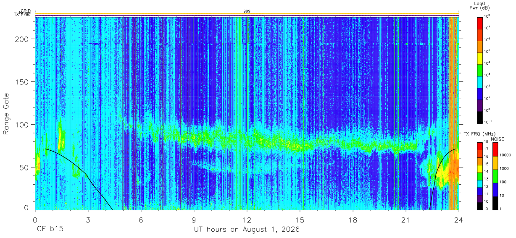Click the '24' hour tick label on x-axis
Image resolution: width=516 pixels, height=238 pixels.
tap(459, 220)
